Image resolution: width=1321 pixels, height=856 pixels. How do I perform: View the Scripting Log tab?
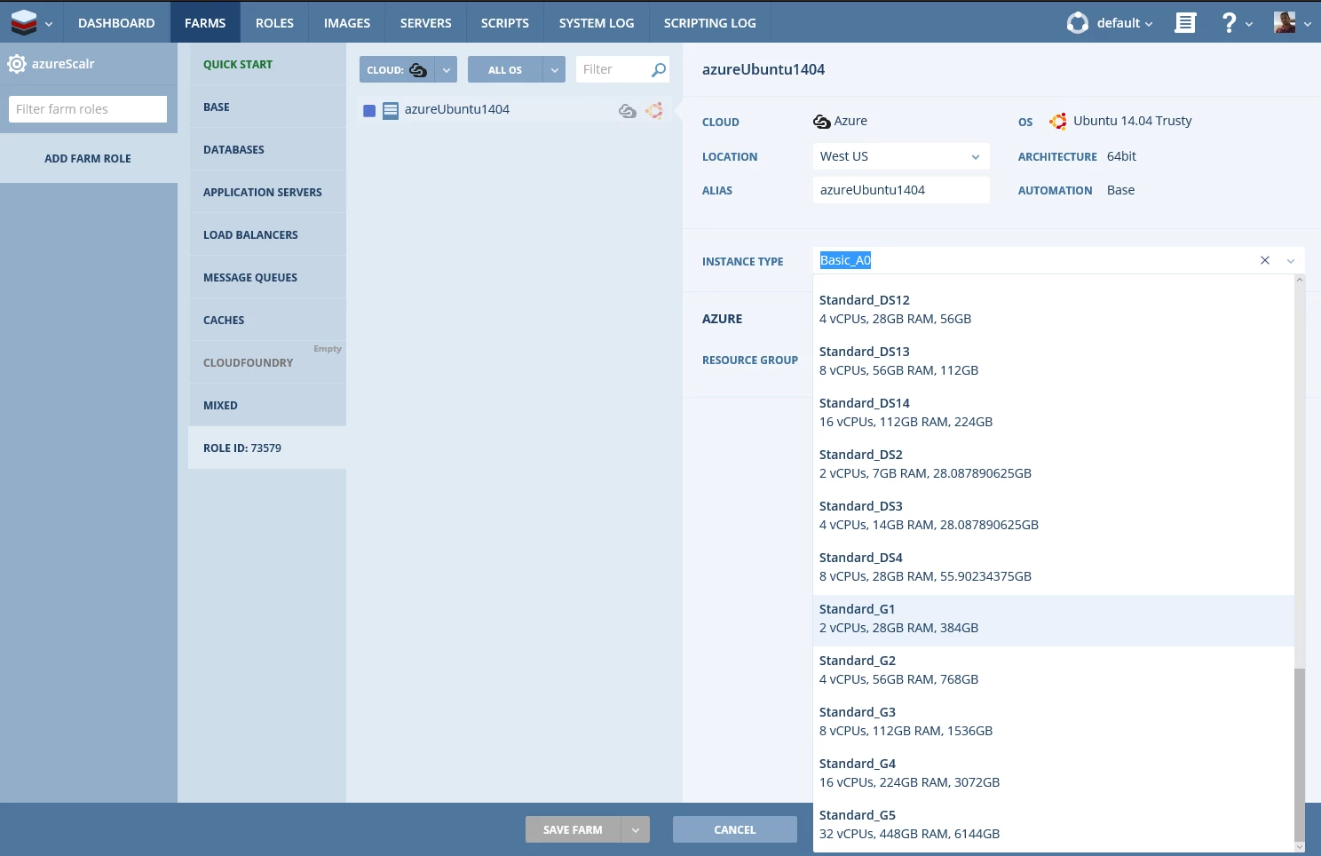point(710,23)
